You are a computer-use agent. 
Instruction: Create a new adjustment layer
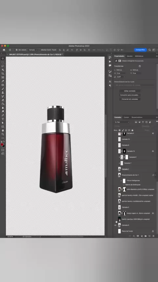coord(142,236)
